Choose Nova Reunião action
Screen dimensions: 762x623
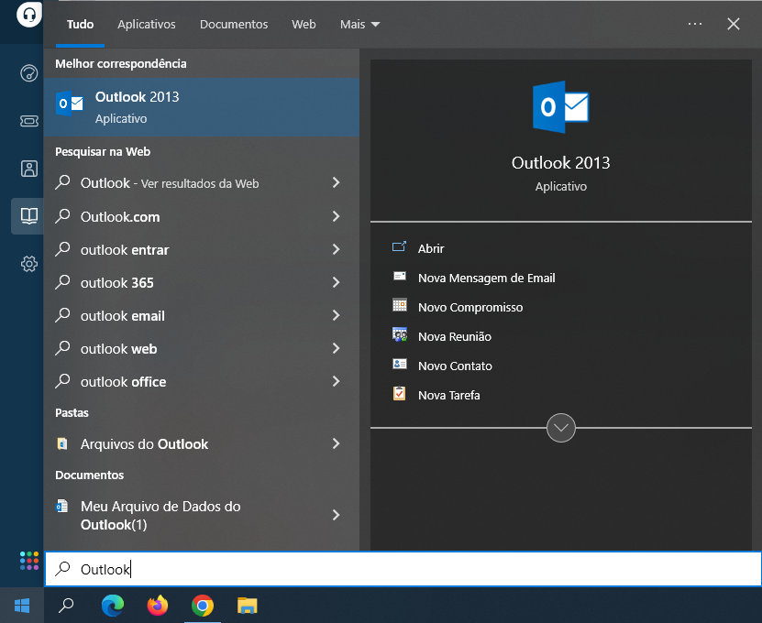pos(455,336)
